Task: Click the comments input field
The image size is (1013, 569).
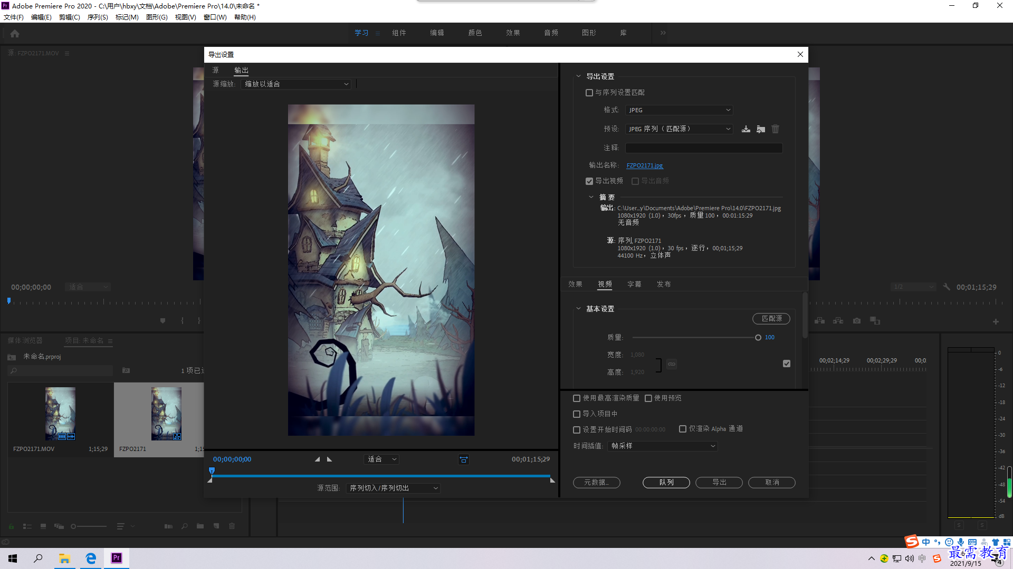Action: pyautogui.click(x=704, y=148)
